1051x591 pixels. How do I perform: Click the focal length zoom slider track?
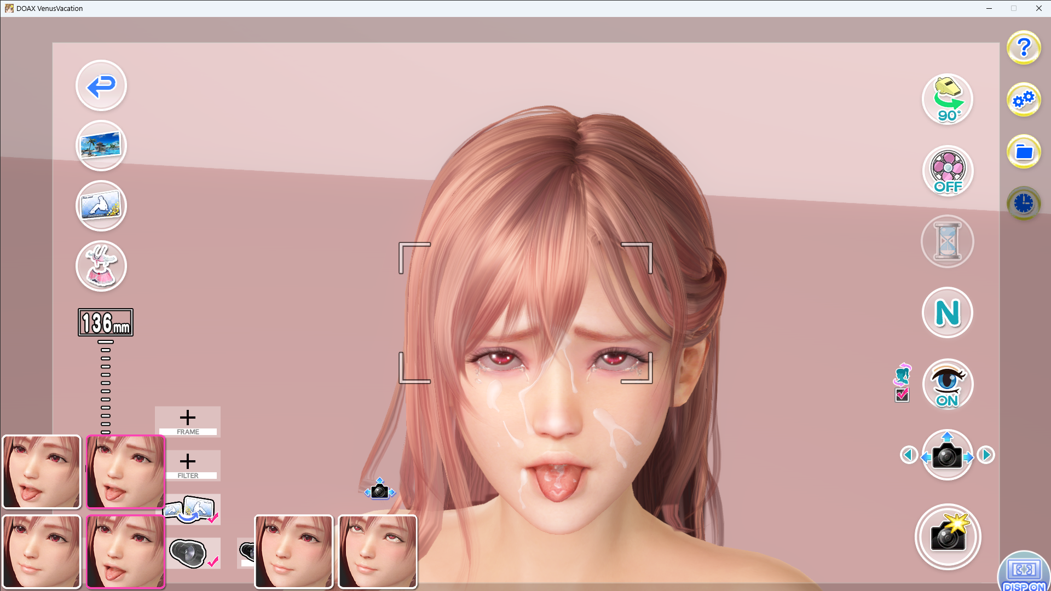click(106, 387)
